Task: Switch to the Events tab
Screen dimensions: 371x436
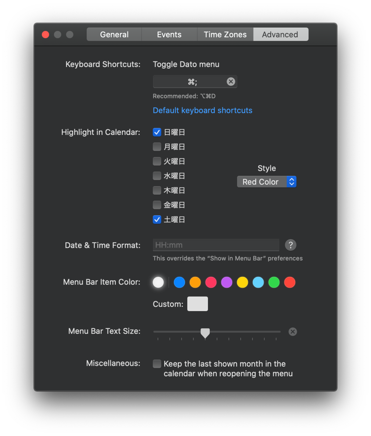Action: click(169, 35)
